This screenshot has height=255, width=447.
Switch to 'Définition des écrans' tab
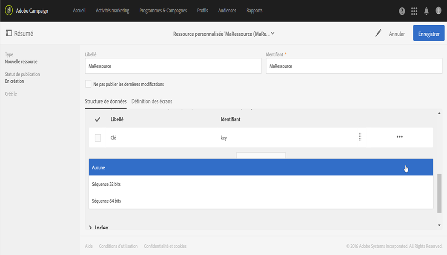click(x=152, y=101)
